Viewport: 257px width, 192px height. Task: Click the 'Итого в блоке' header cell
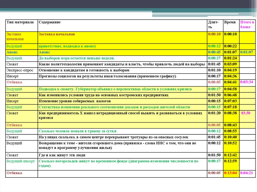[x=247, y=25]
